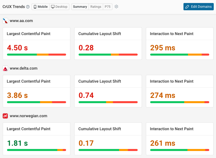
Task: Toggle to the P75 display mode
Action: pos(107,7)
